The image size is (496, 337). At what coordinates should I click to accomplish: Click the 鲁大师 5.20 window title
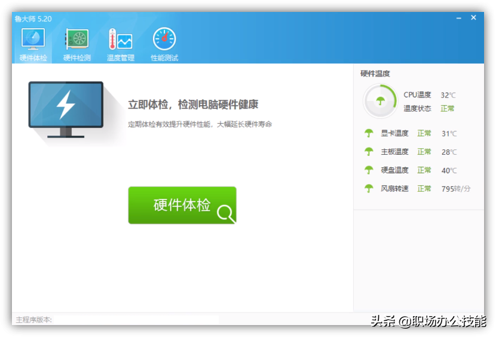pyautogui.click(x=33, y=19)
